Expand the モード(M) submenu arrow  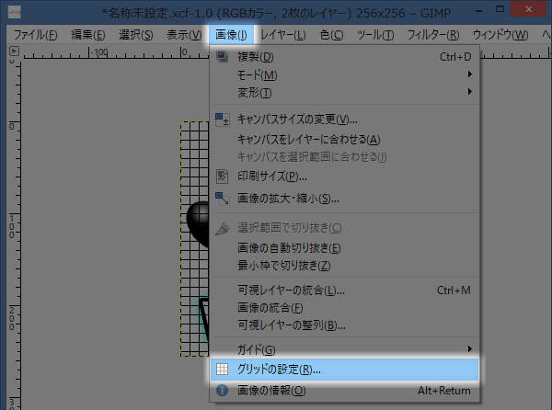coord(469,74)
